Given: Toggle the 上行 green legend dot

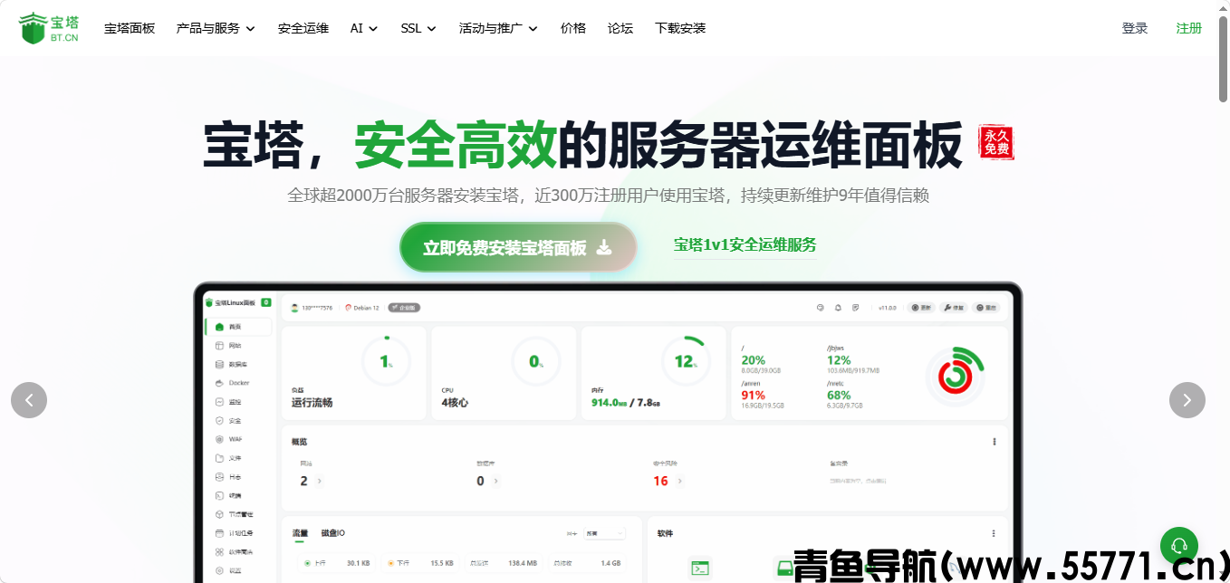Looking at the screenshot, I should pos(307,563).
